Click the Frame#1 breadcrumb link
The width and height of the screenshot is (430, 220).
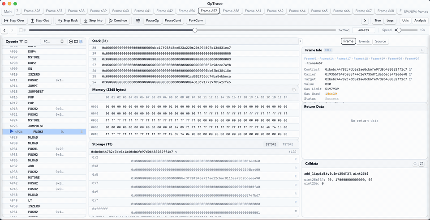(310, 59)
